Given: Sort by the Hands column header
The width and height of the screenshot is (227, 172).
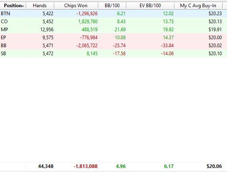Looking at the screenshot, I should 40,6.
